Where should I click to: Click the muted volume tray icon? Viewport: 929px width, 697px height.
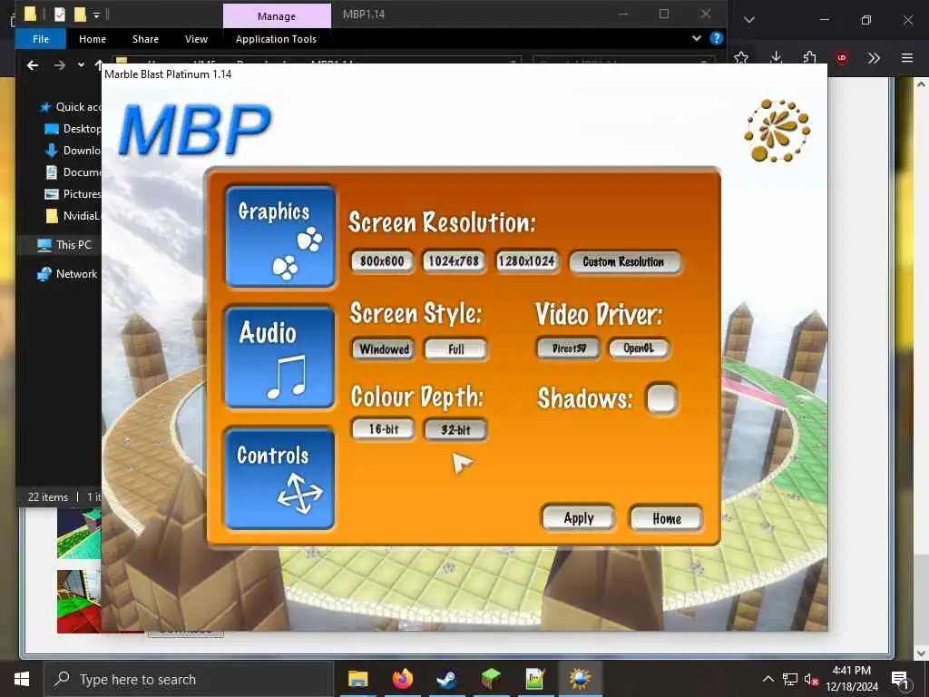click(811, 679)
